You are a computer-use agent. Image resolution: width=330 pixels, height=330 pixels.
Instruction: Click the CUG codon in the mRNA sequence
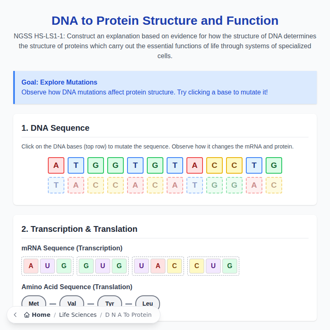click(x=213, y=266)
